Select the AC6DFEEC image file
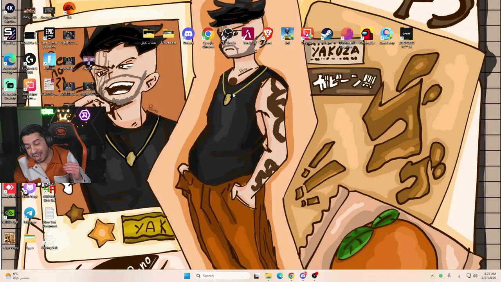Image resolution: width=501 pixels, height=282 pixels. [69, 63]
